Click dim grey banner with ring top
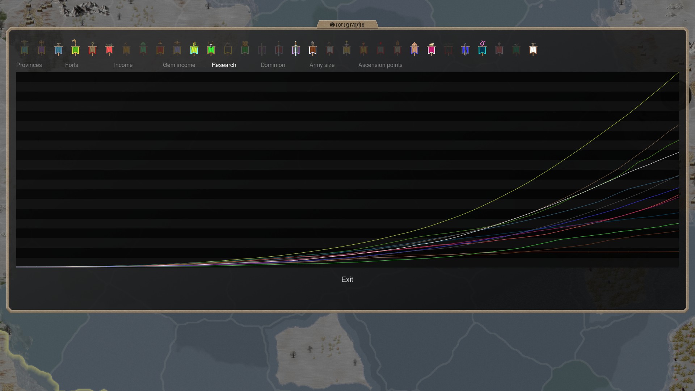The width and height of the screenshot is (695, 391). [330, 49]
